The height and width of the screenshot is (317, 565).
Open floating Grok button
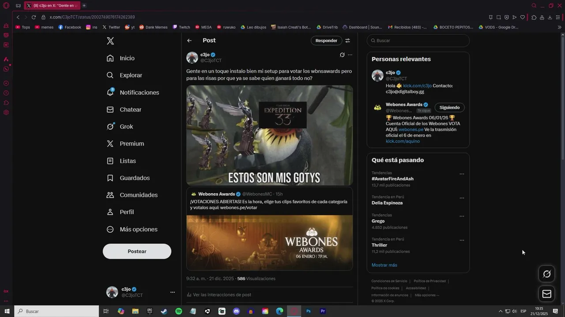coord(547,274)
